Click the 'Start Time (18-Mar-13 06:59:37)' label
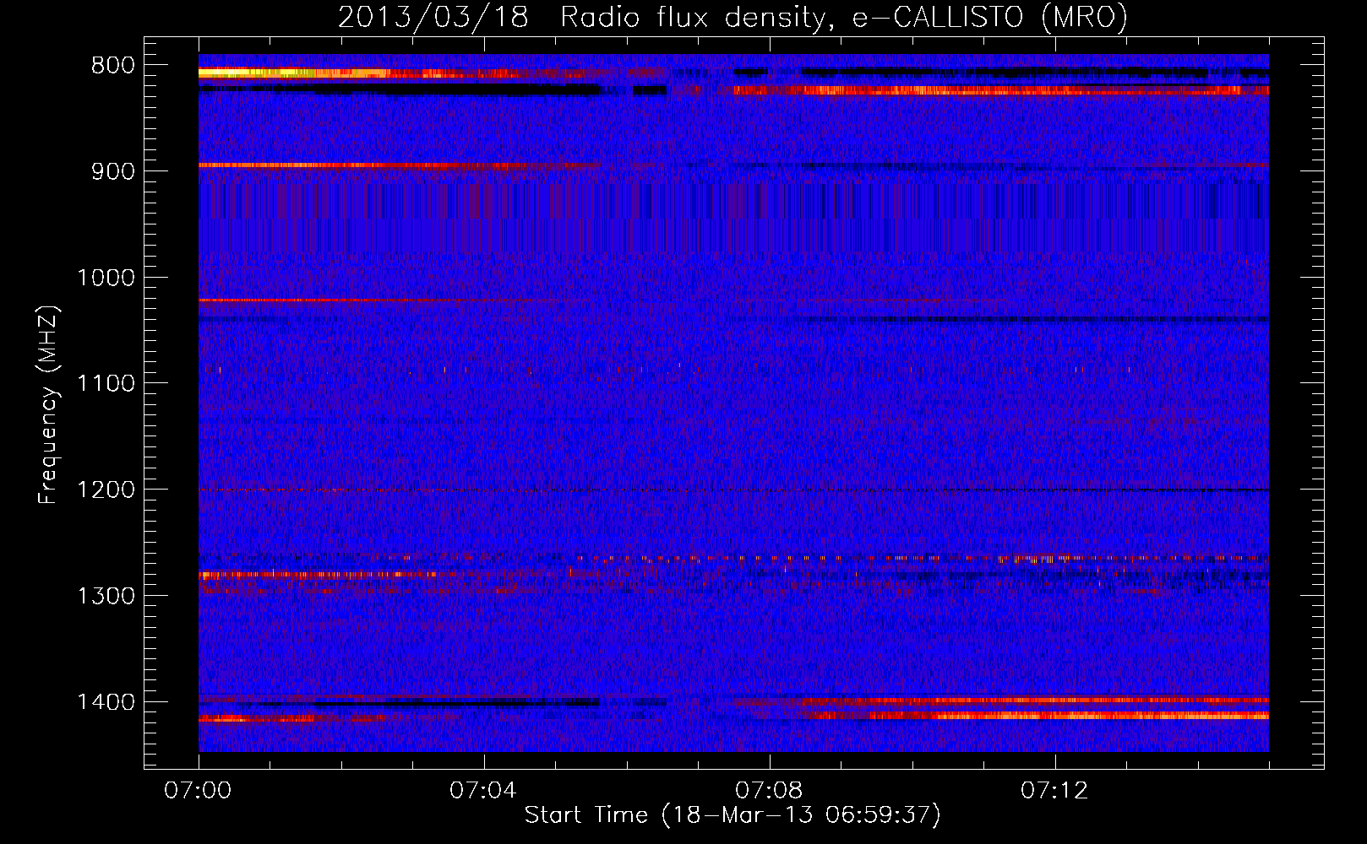This screenshot has height=844, width=1367. tap(733, 815)
